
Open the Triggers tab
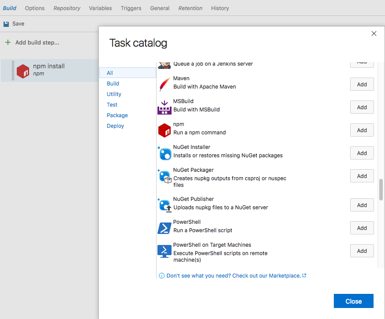(131, 8)
